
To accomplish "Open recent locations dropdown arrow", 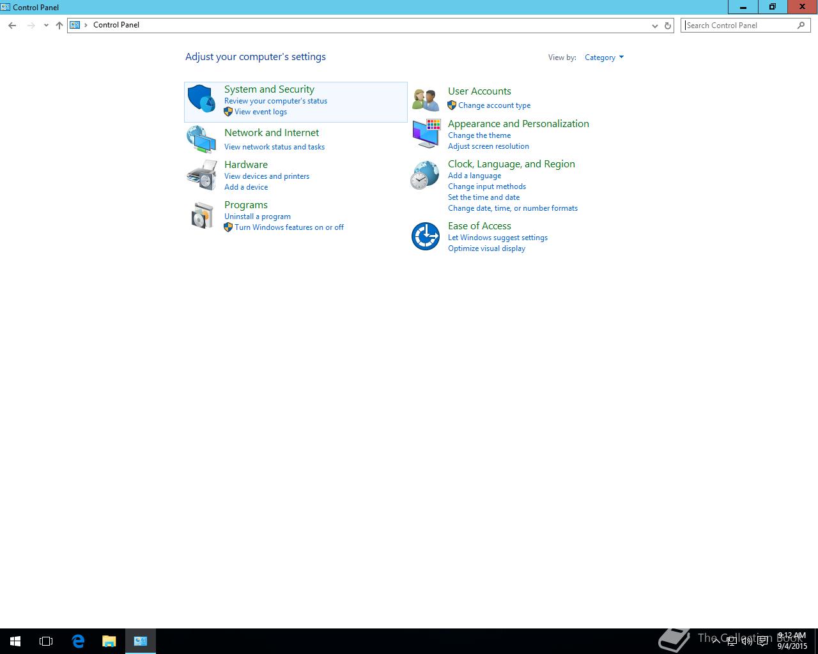I will [x=46, y=26].
